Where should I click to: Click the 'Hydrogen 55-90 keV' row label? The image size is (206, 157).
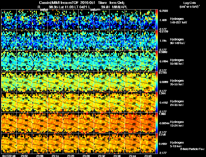pos(177,62)
